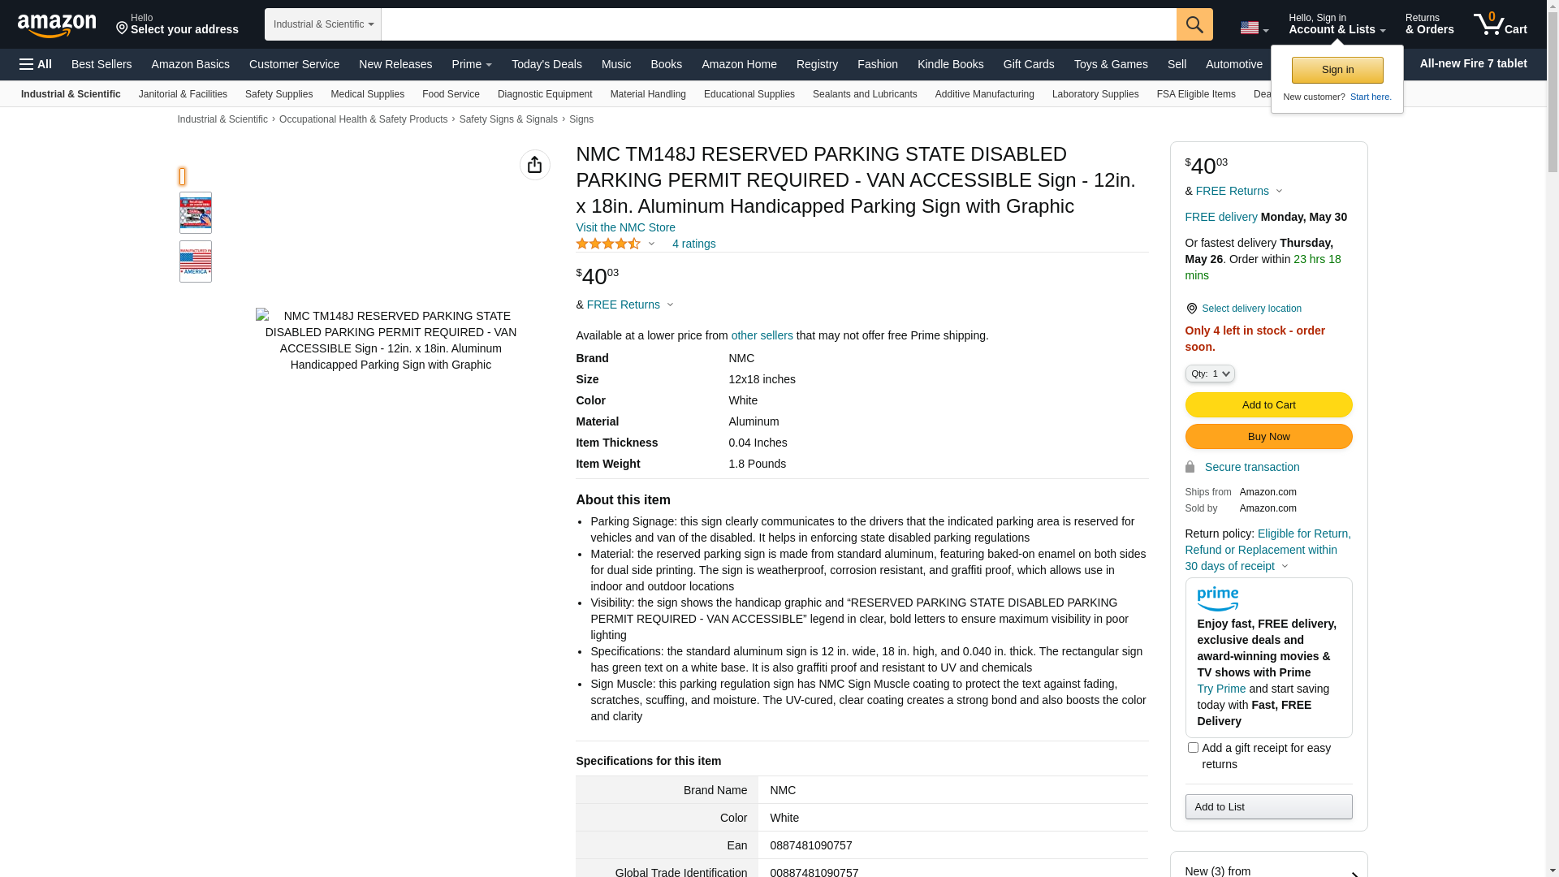Click the star rating icons
This screenshot has width=1559, height=877.
[608, 244]
